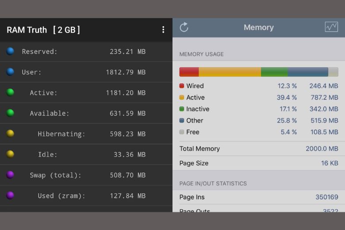The image size is (345, 230).
Task: Click the yellow ball icon beside Idle
Action: [10, 154]
